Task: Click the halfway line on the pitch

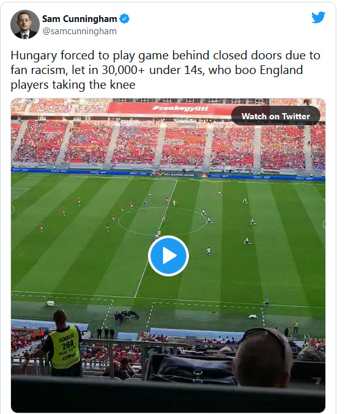Action: click(x=157, y=238)
